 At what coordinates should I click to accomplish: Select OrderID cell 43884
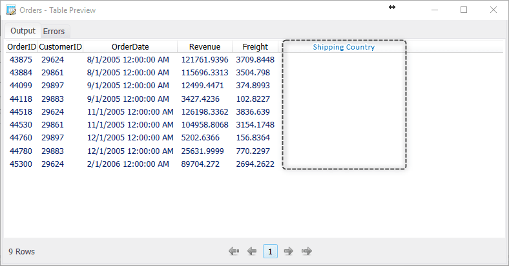(21, 73)
